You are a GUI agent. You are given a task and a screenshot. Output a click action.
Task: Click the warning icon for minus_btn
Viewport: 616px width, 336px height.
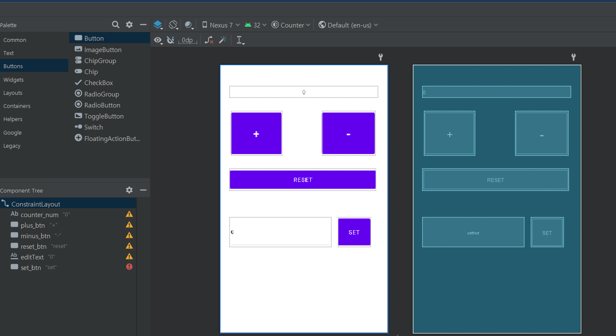pyautogui.click(x=129, y=235)
